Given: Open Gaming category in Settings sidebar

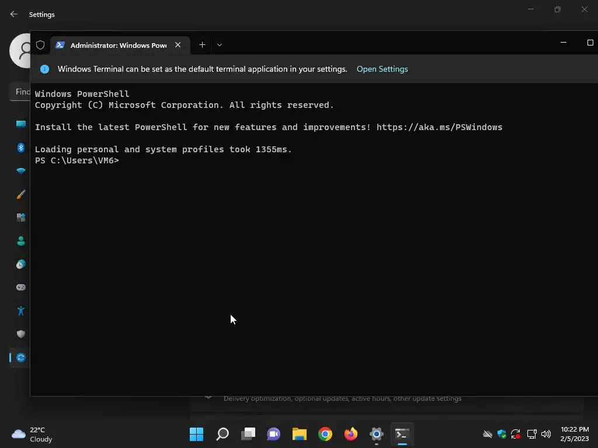Looking at the screenshot, I should [21, 287].
